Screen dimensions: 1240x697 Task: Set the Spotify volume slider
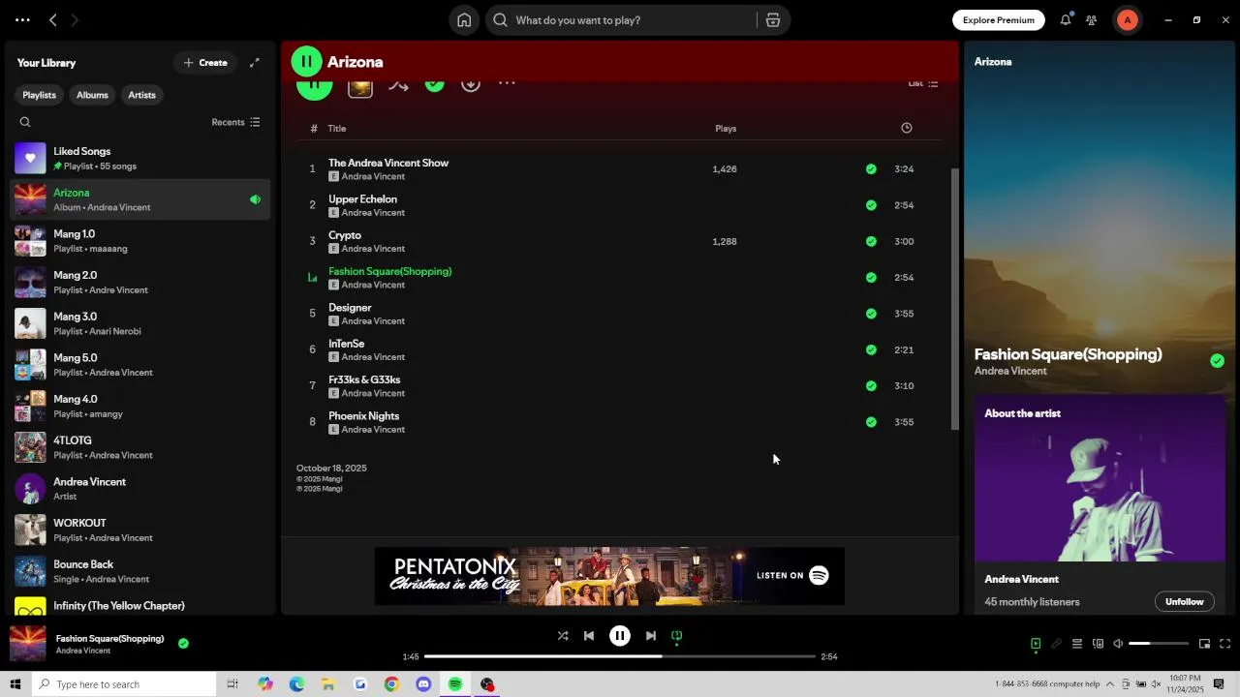(1159, 644)
